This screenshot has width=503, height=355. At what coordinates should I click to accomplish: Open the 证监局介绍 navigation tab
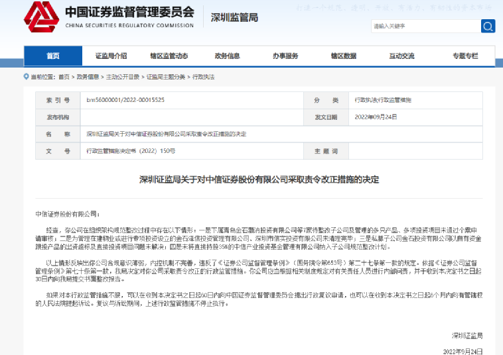111,56
